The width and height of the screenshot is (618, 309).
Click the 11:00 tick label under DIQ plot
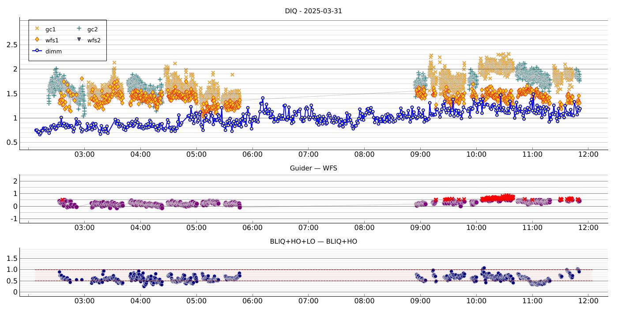click(x=532, y=154)
